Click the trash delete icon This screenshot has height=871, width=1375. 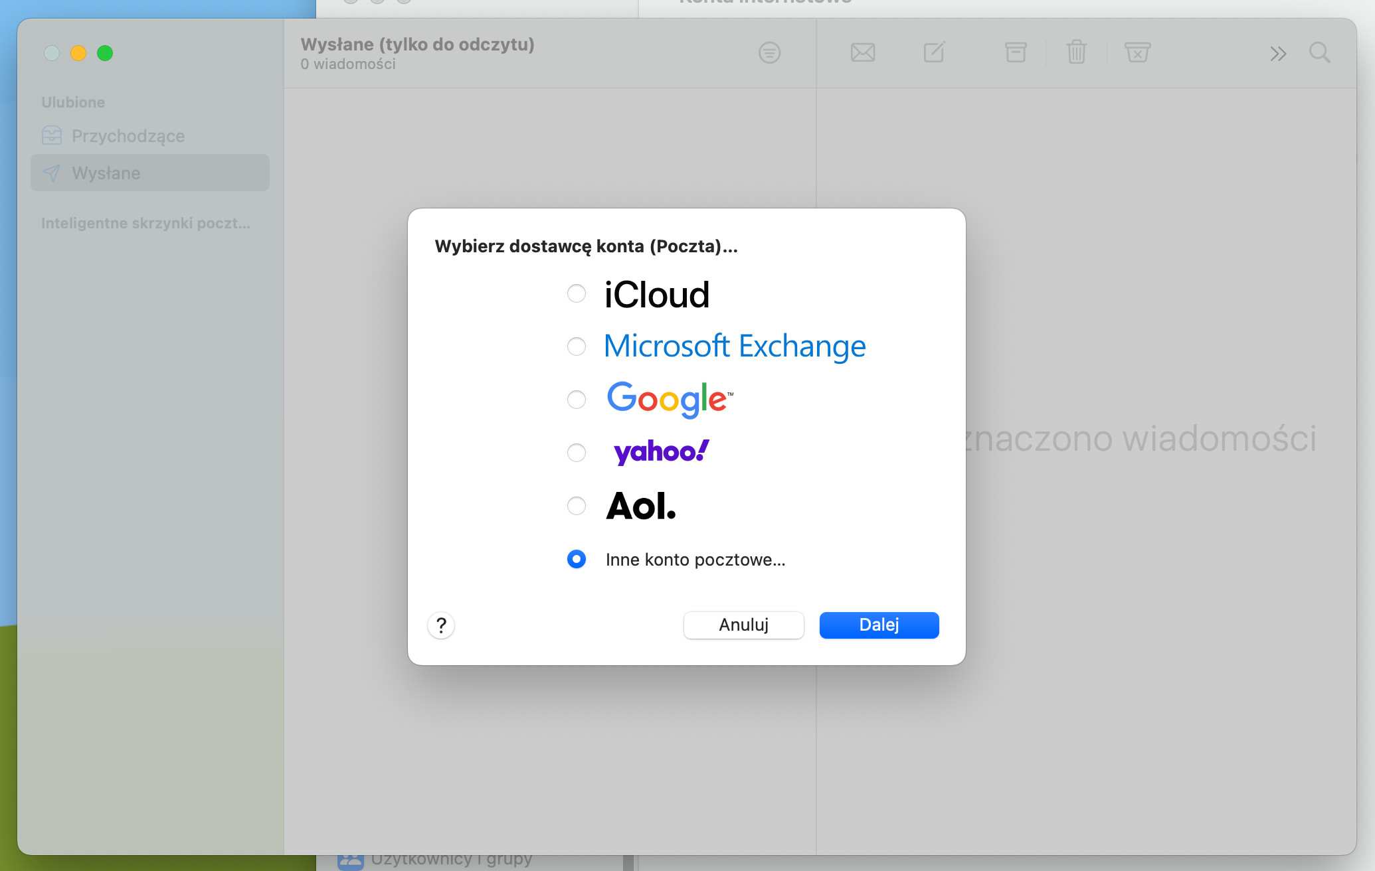click(x=1077, y=52)
